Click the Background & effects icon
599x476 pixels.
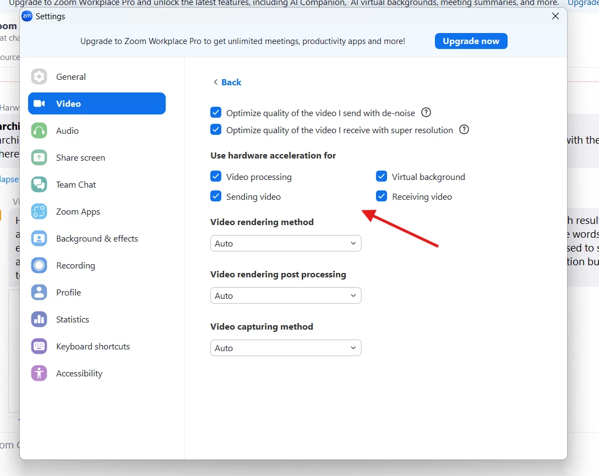point(39,239)
